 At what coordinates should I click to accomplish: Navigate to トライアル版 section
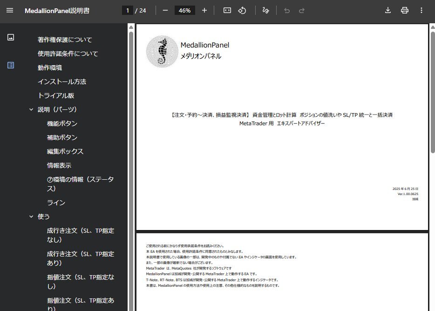click(x=56, y=96)
